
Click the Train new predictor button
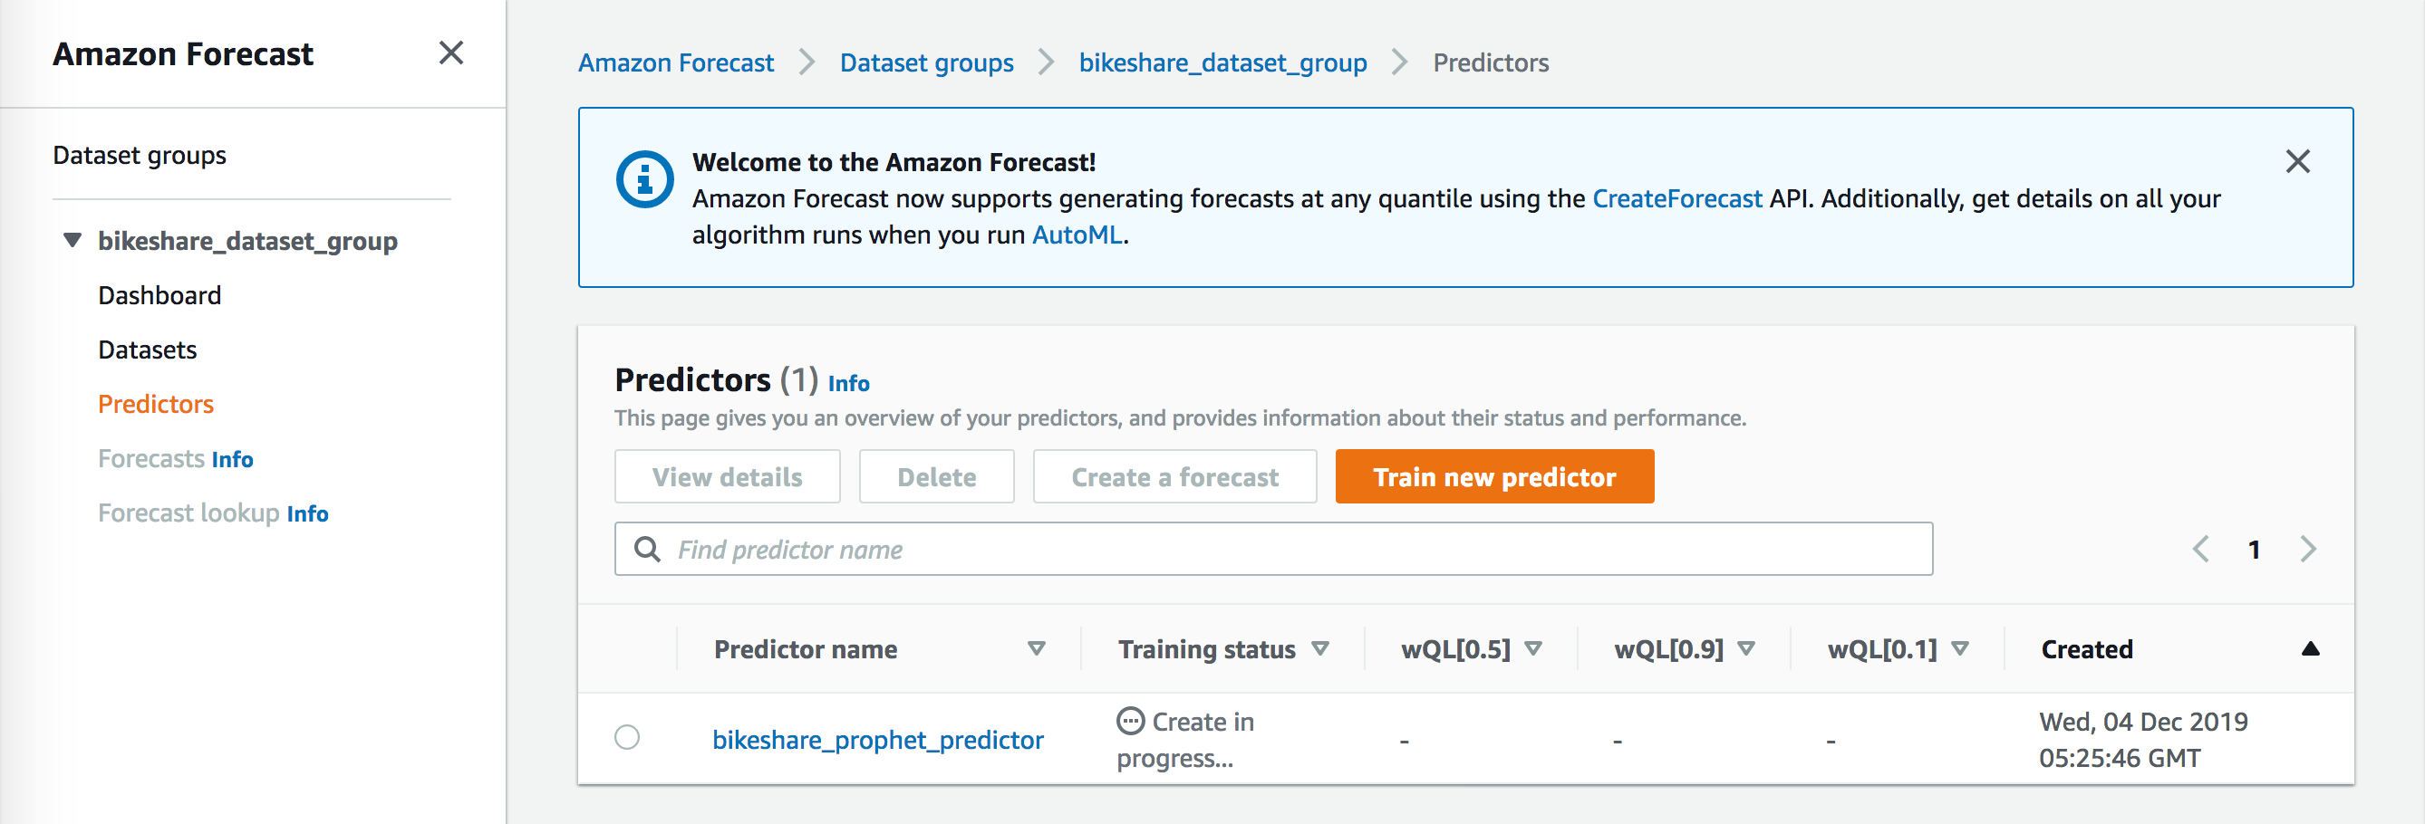click(x=1494, y=476)
